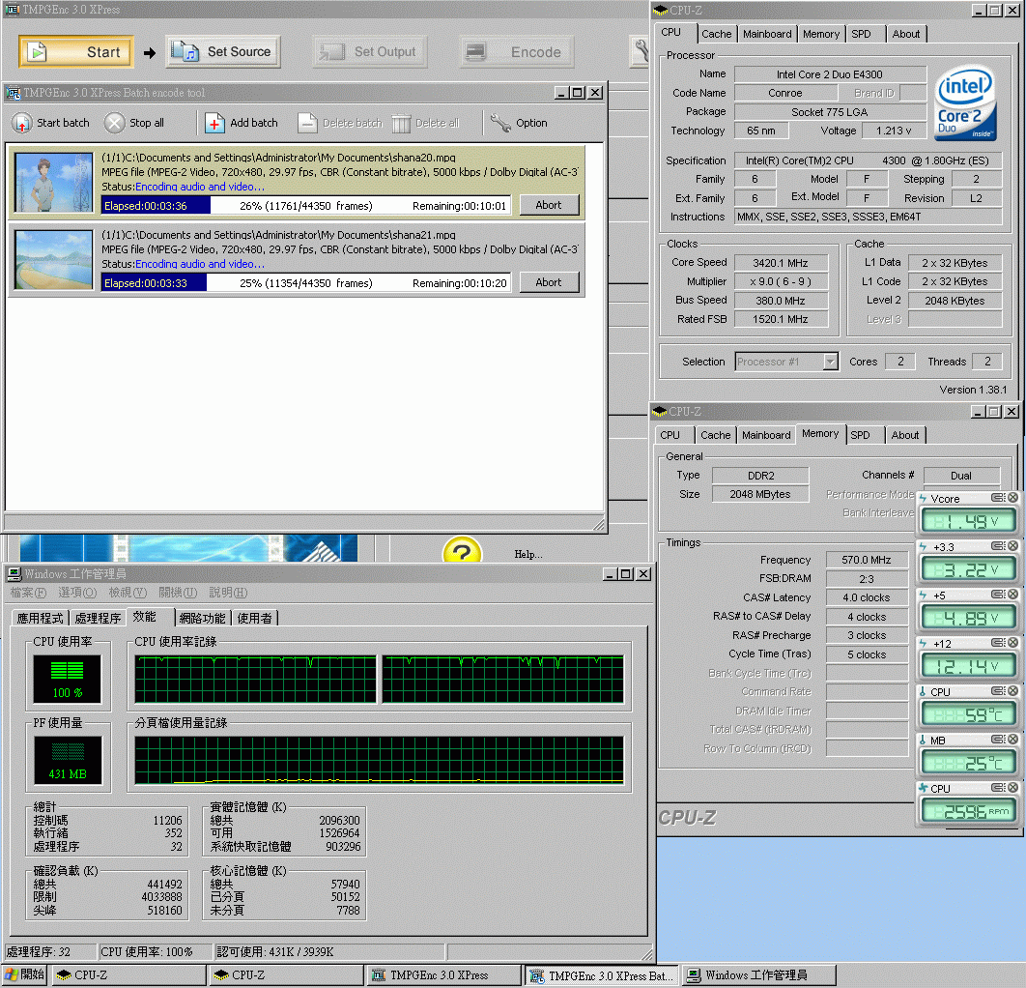Click settings icon on +5 monitor
Viewport: 1026px width, 988px height.
tap(999, 595)
